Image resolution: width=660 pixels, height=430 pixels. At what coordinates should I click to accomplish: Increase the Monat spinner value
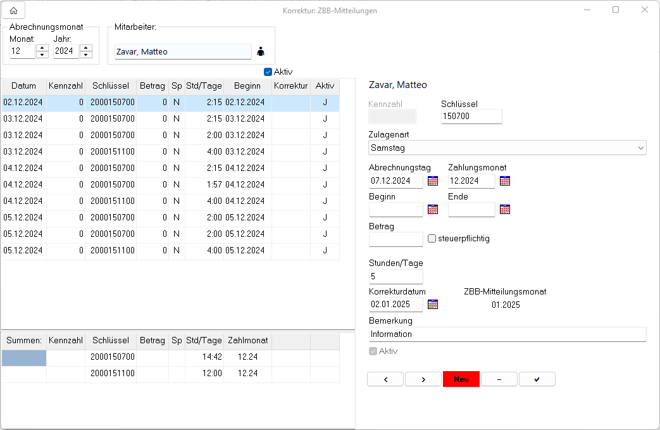coord(42,47)
